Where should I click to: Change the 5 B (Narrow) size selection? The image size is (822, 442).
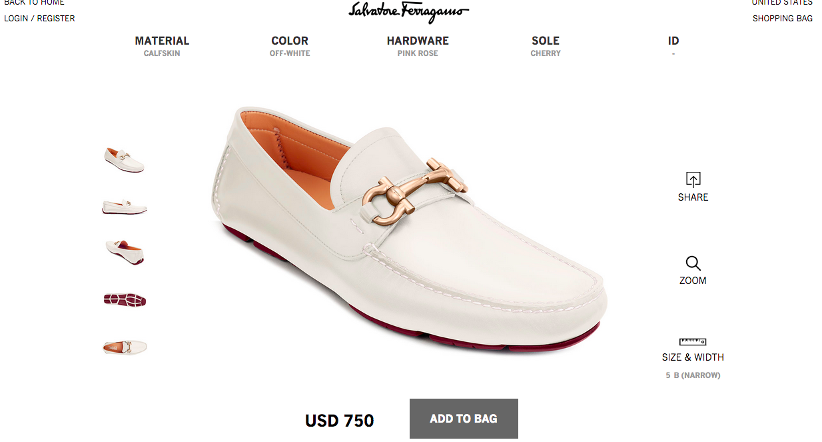(693, 375)
